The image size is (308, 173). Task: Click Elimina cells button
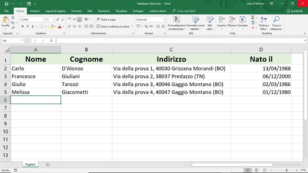pos(232,23)
